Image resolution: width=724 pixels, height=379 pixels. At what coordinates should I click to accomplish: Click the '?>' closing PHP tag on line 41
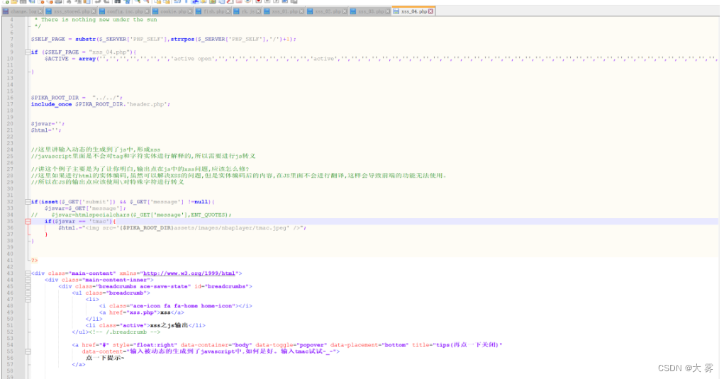34,261
